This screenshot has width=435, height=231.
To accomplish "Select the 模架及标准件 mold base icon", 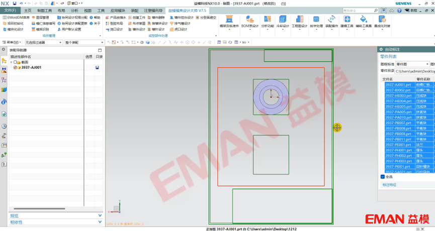I will pos(229,21).
